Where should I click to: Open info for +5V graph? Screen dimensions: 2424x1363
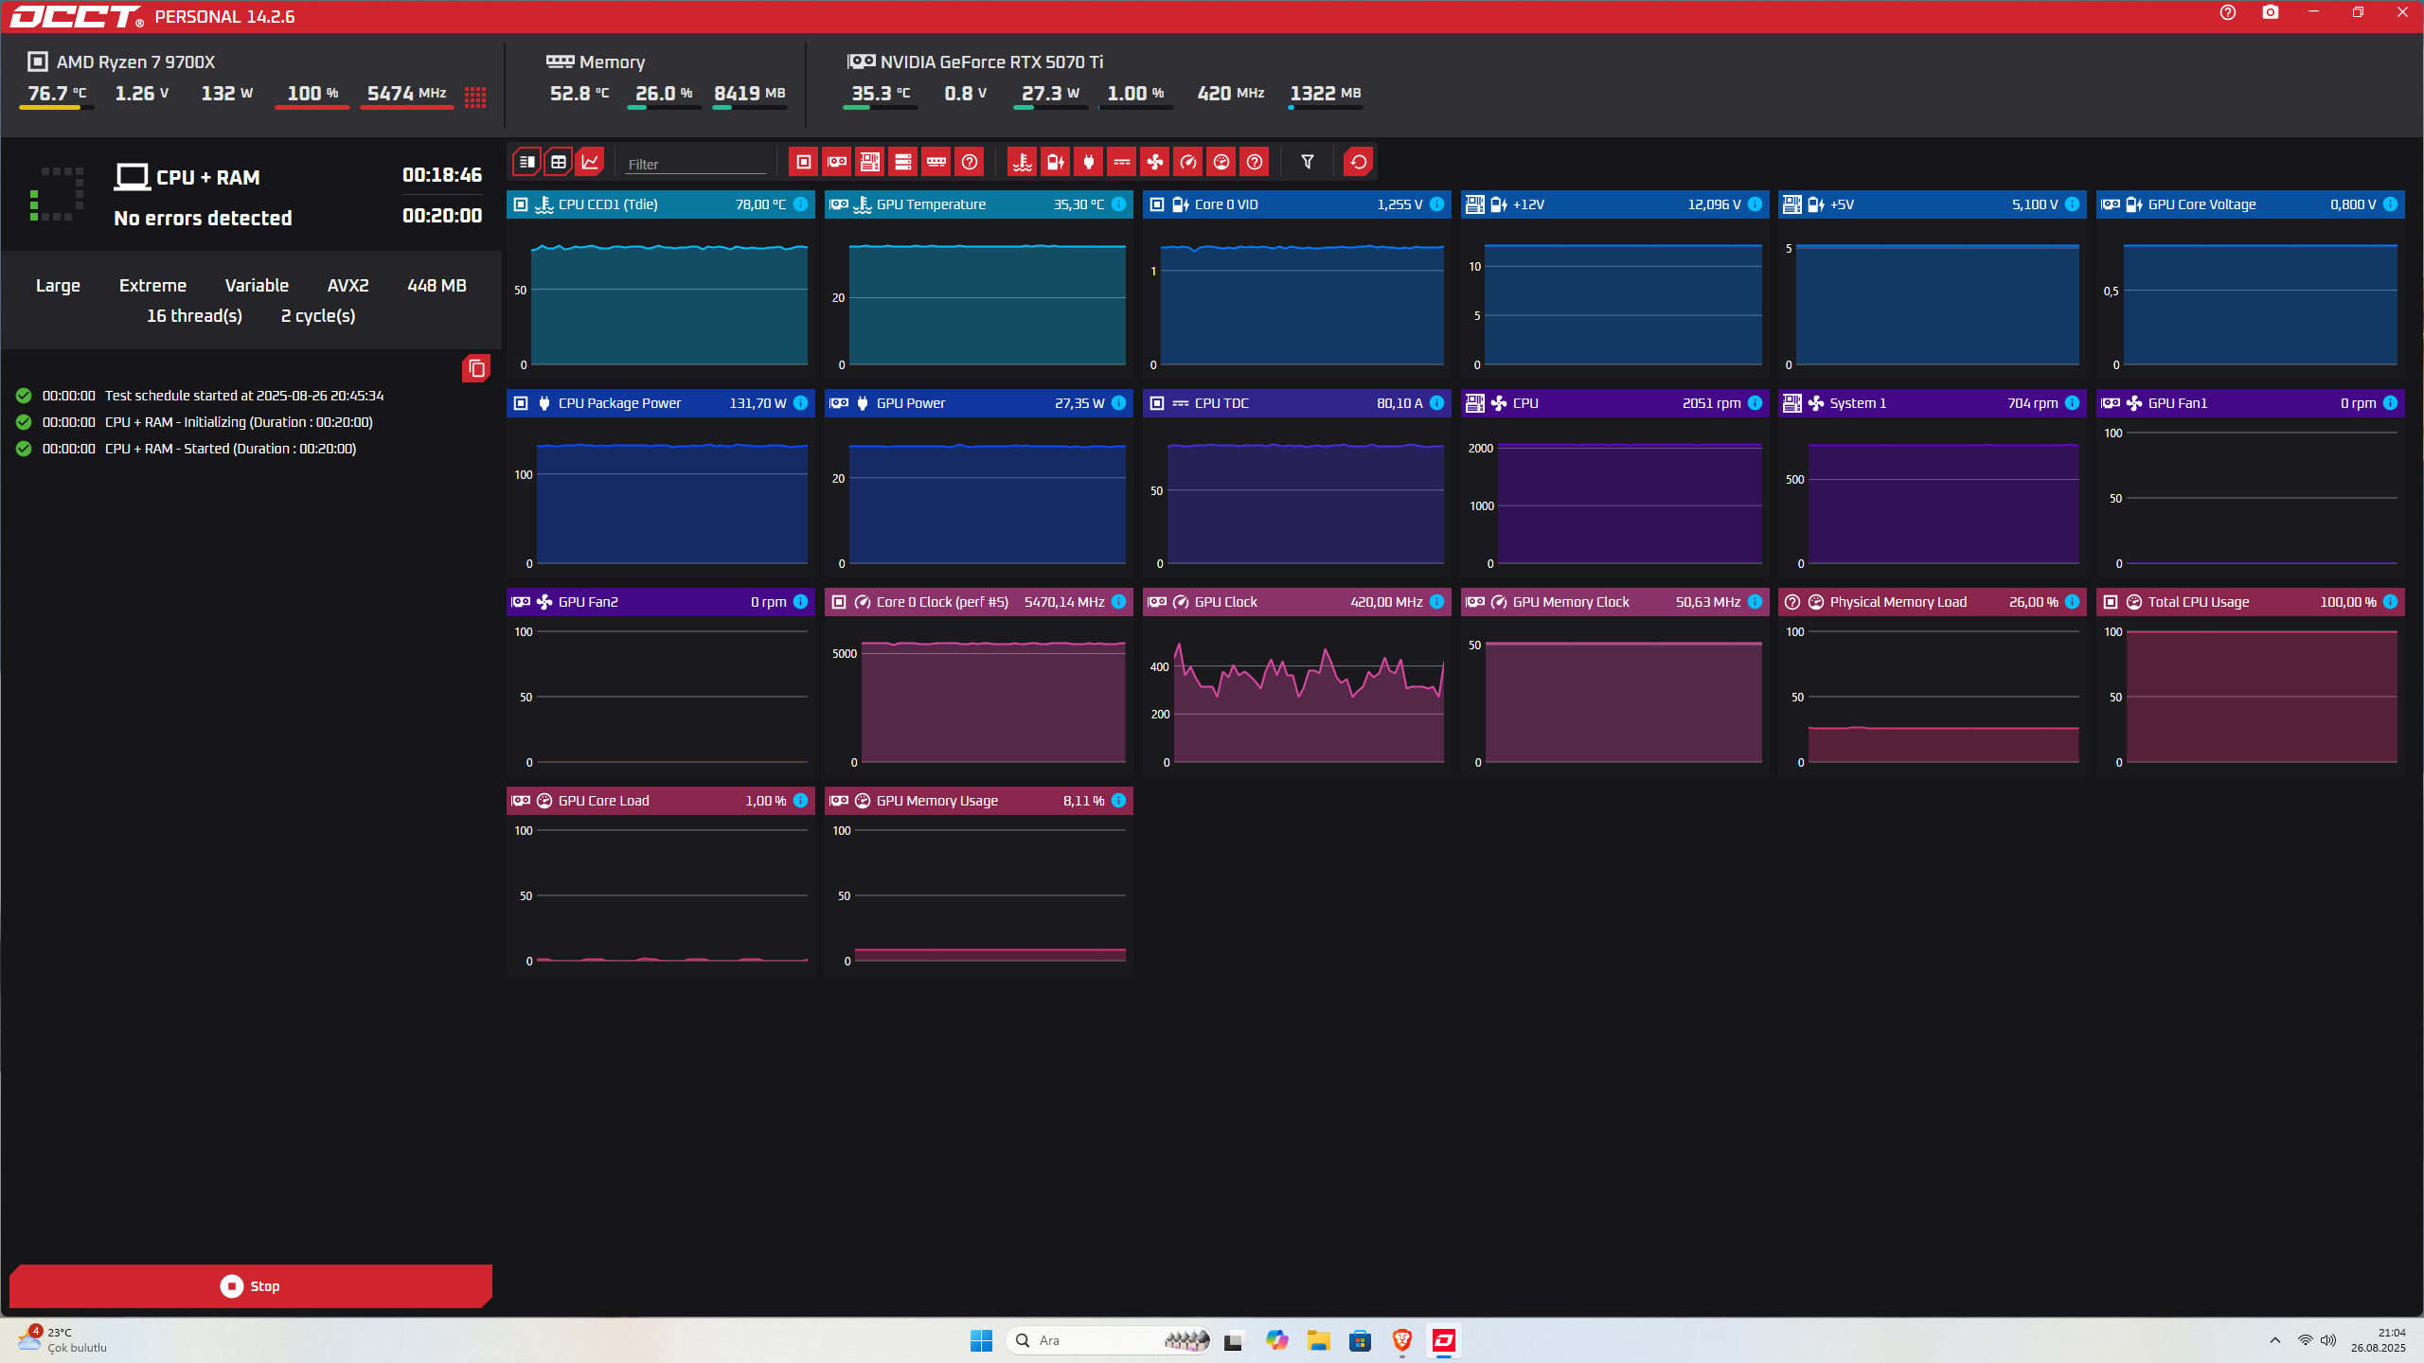point(2073,204)
